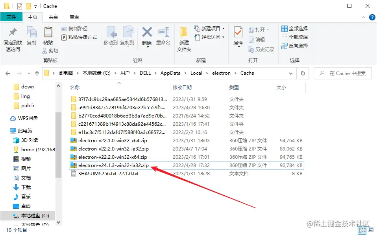This screenshot has width=377, height=235.
Task: Click Copy Path (复制路径)
Action: tap(74, 29)
